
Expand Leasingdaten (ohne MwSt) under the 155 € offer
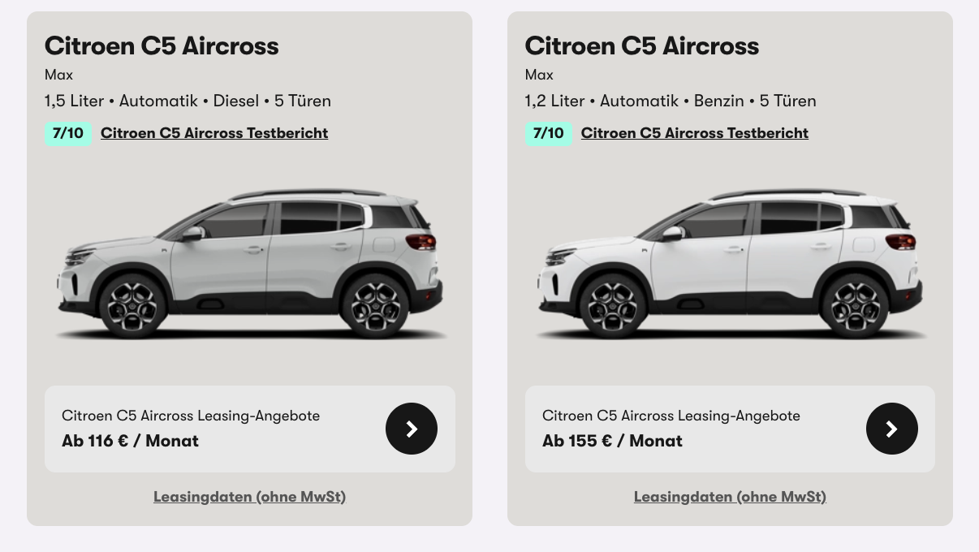pyautogui.click(x=730, y=497)
